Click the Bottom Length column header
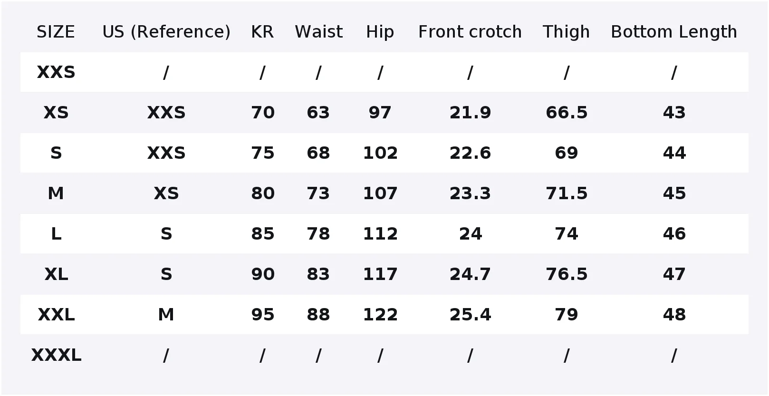This screenshot has height=396, width=769. pyautogui.click(x=674, y=32)
